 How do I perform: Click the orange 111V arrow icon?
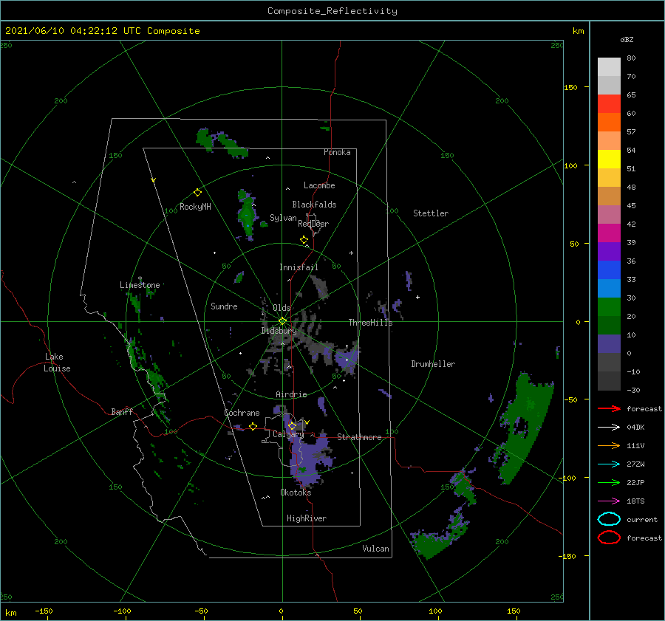click(x=609, y=445)
